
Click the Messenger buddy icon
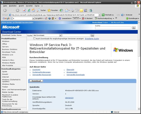click(x=90, y=10)
